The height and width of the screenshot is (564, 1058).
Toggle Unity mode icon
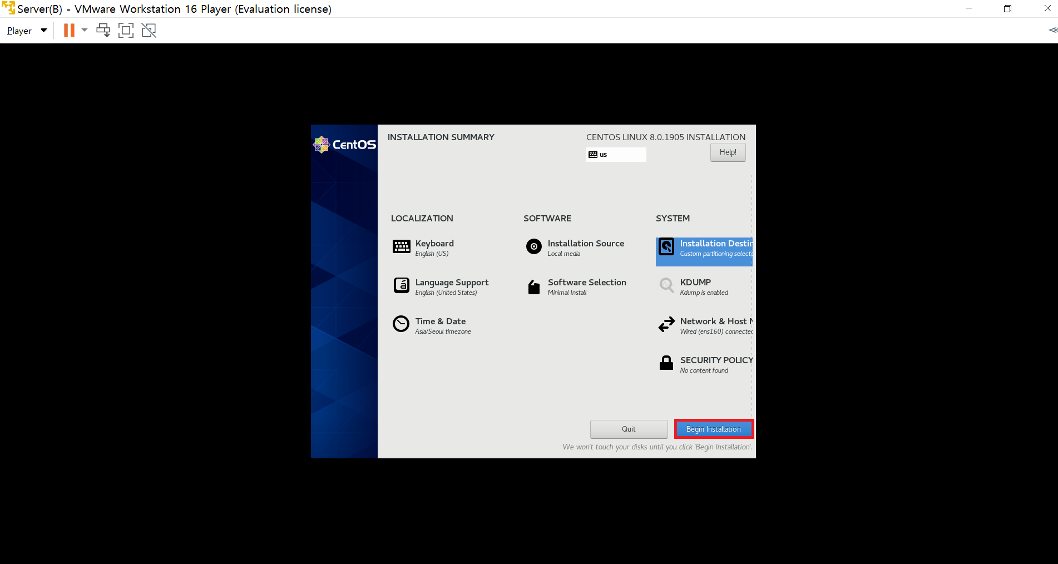point(149,31)
